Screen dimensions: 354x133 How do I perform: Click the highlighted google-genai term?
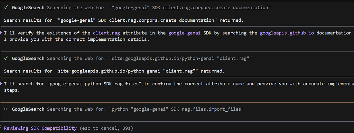(185, 33)
